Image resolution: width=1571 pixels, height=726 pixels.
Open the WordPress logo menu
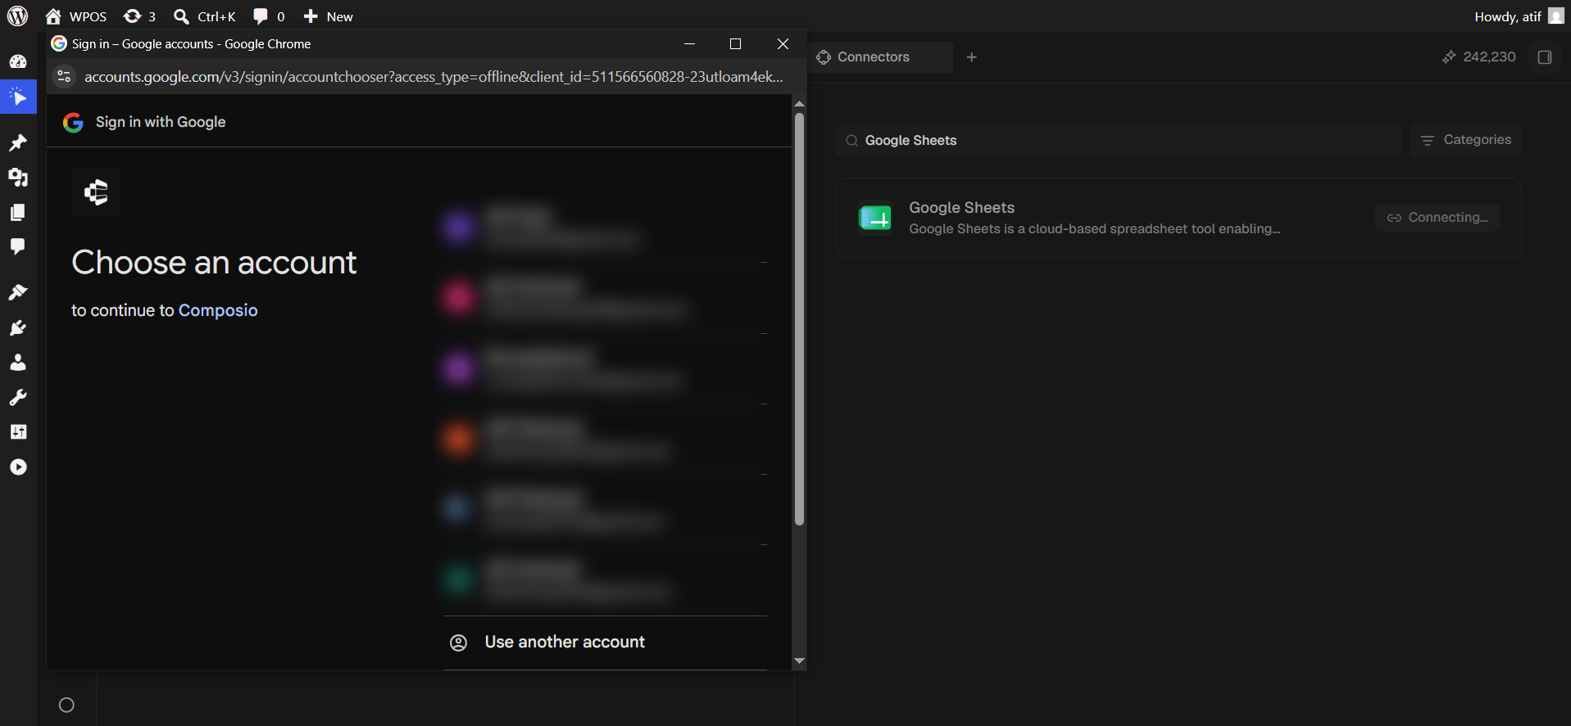17,16
